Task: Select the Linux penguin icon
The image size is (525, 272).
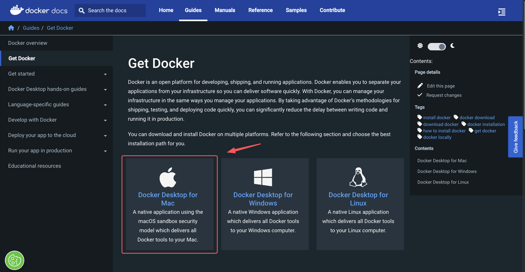Action: 358,177
